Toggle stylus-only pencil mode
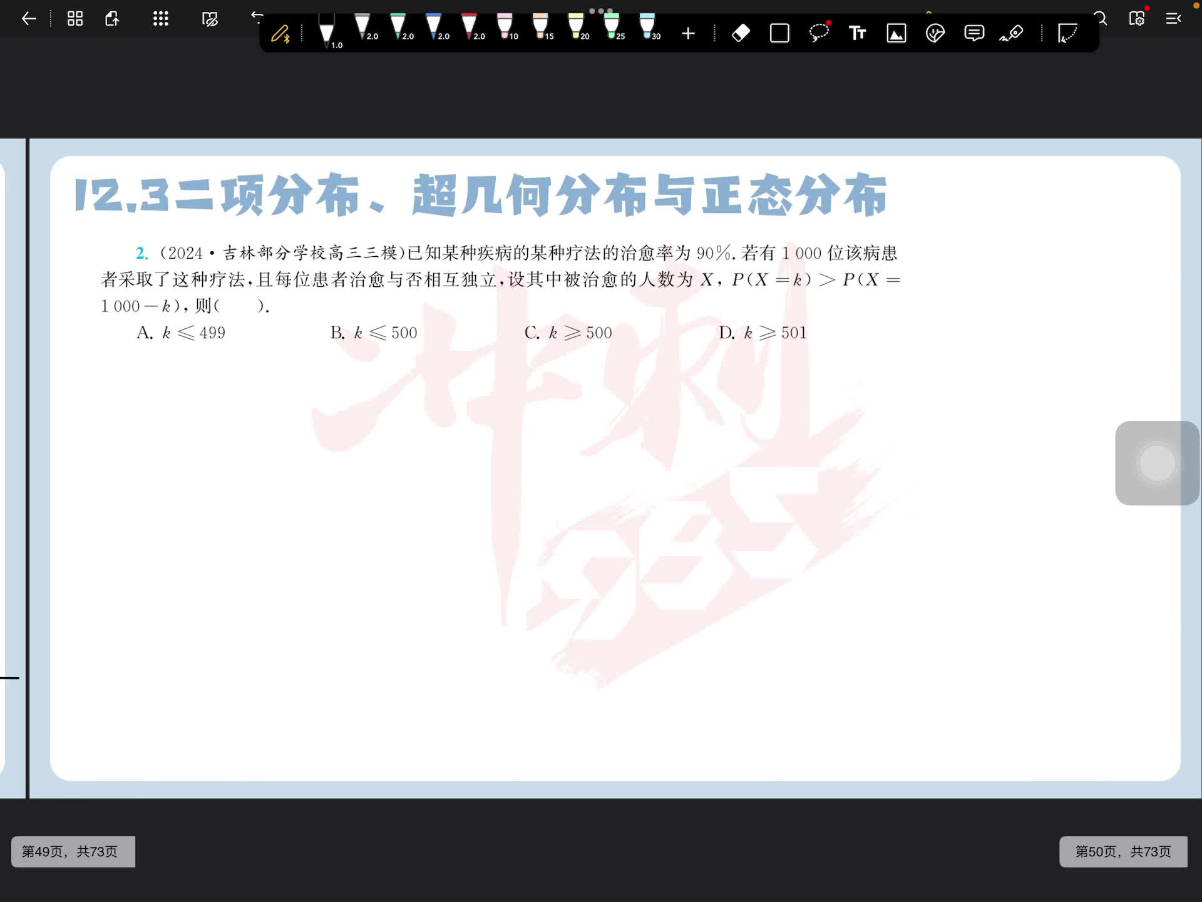1202x902 pixels. click(x=280, y=33)
